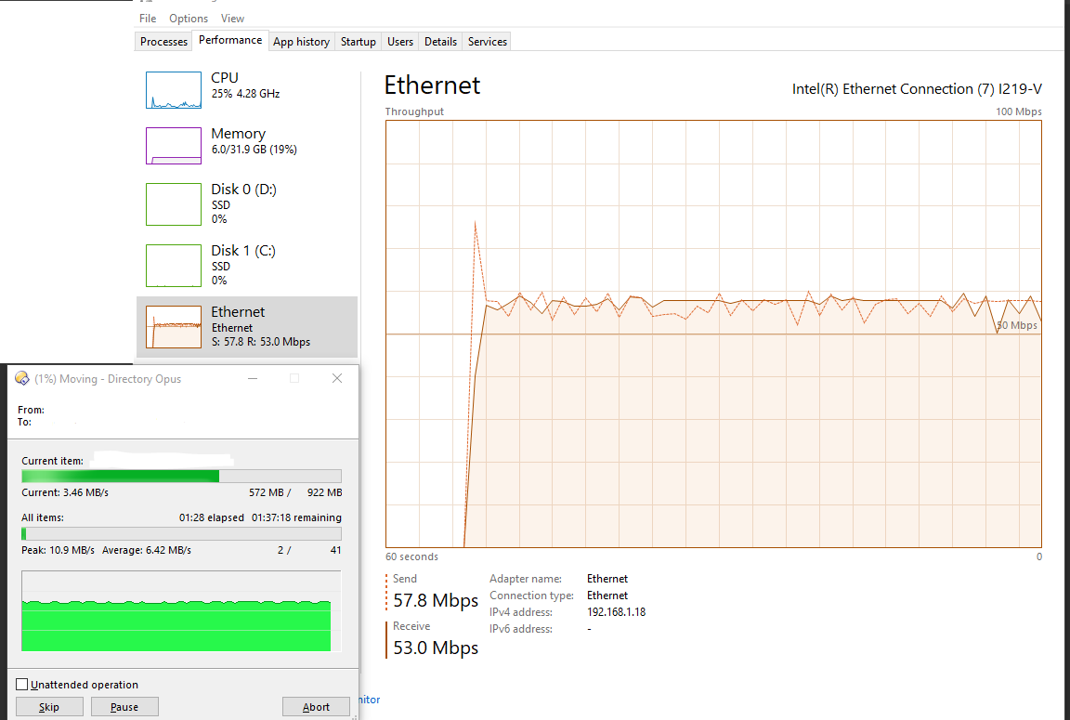Open the partially hidden Resource Monitor link
Screen dimensions: 1070x720
[370, 700]
